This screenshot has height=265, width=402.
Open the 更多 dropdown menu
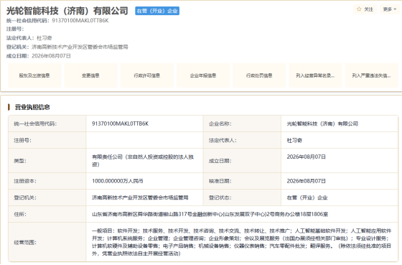(389, 9)
